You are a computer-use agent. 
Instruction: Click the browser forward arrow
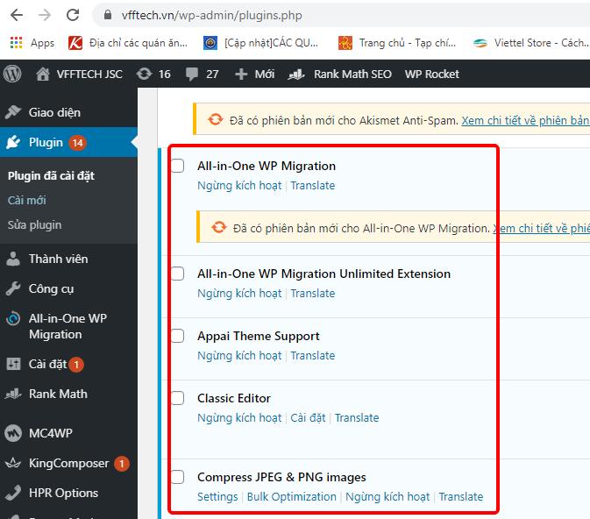click(45, 15)
